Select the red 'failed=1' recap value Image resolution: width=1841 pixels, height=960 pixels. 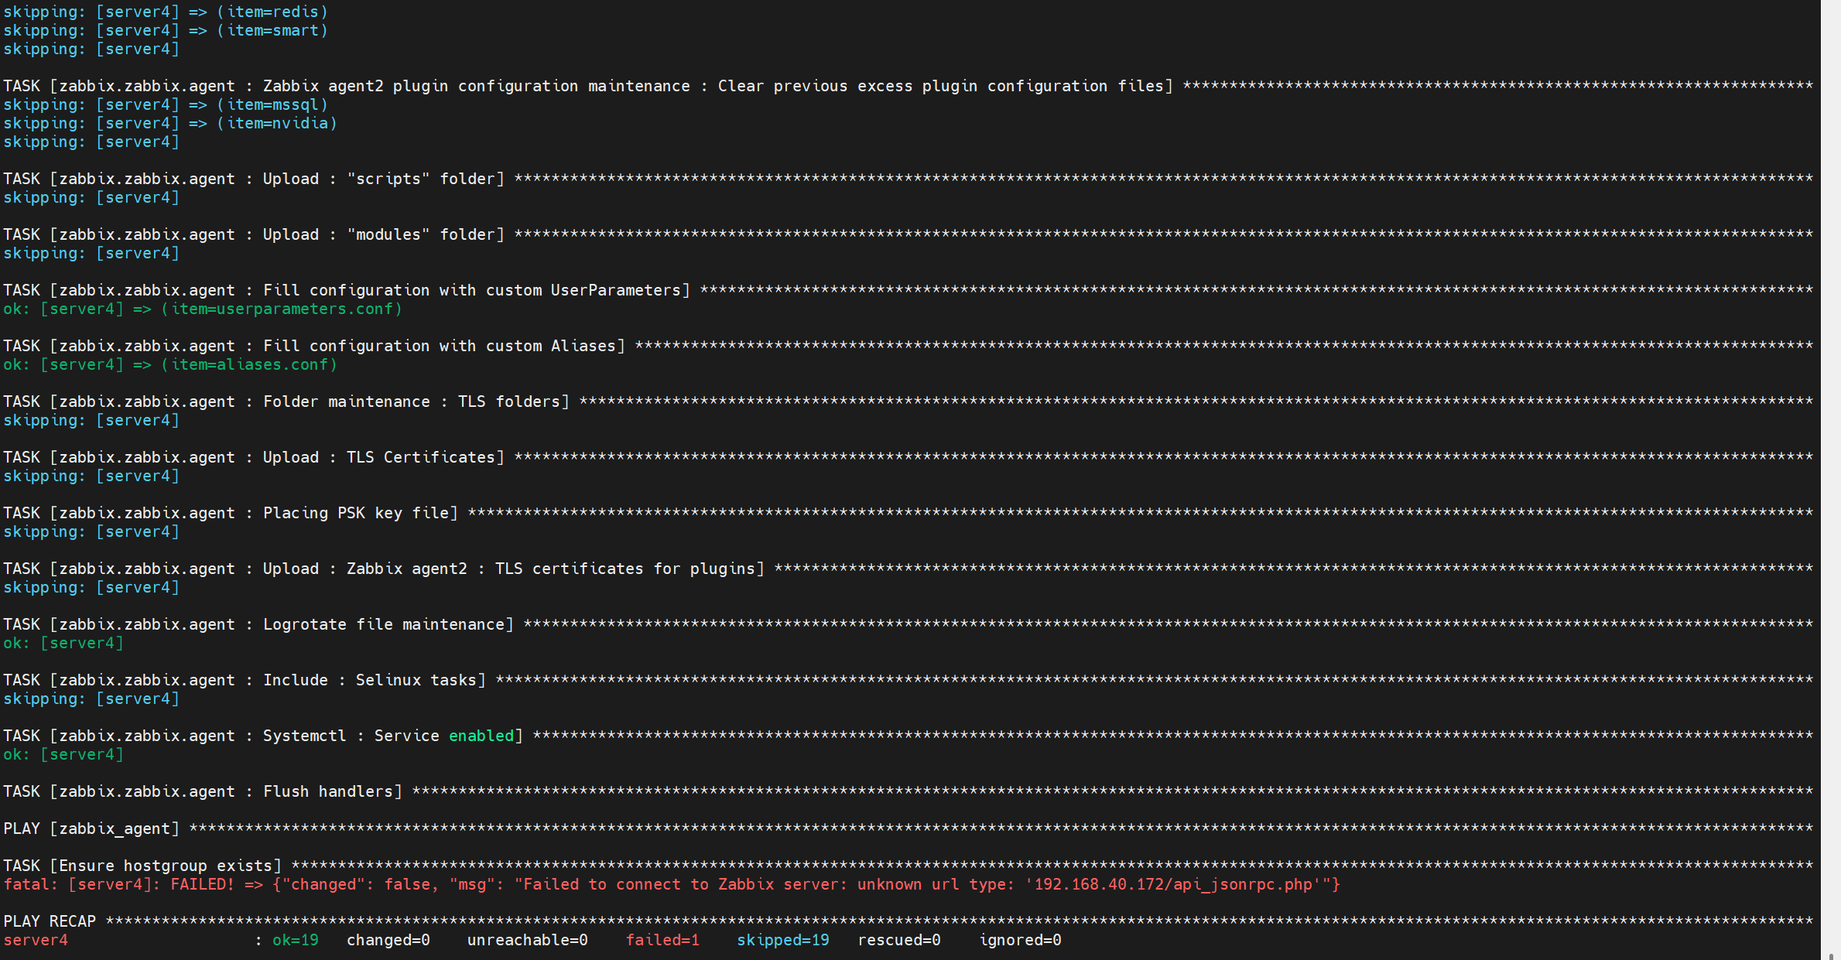[662, 940]
